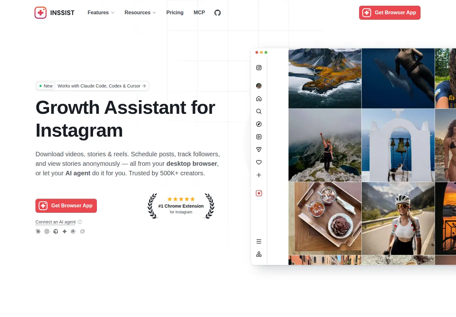The image size is (456, 317).
Task: Open the Pricing page
Action: (175, 13)
